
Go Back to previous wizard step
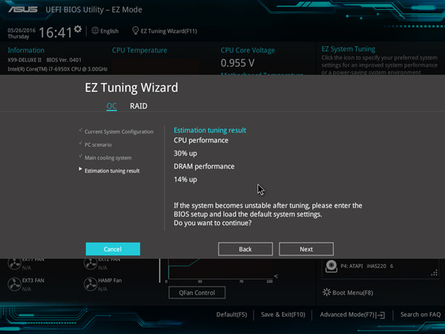pyautogui.click(x=245, y=249)
